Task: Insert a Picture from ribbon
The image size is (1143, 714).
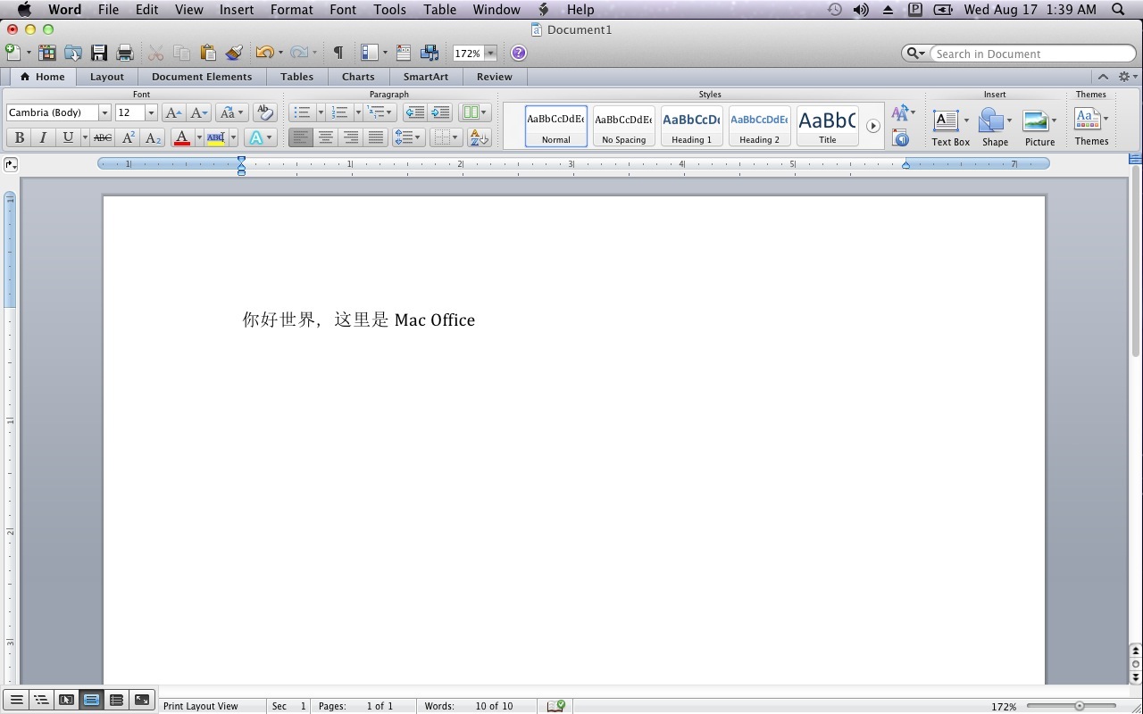Action: 1039,128
